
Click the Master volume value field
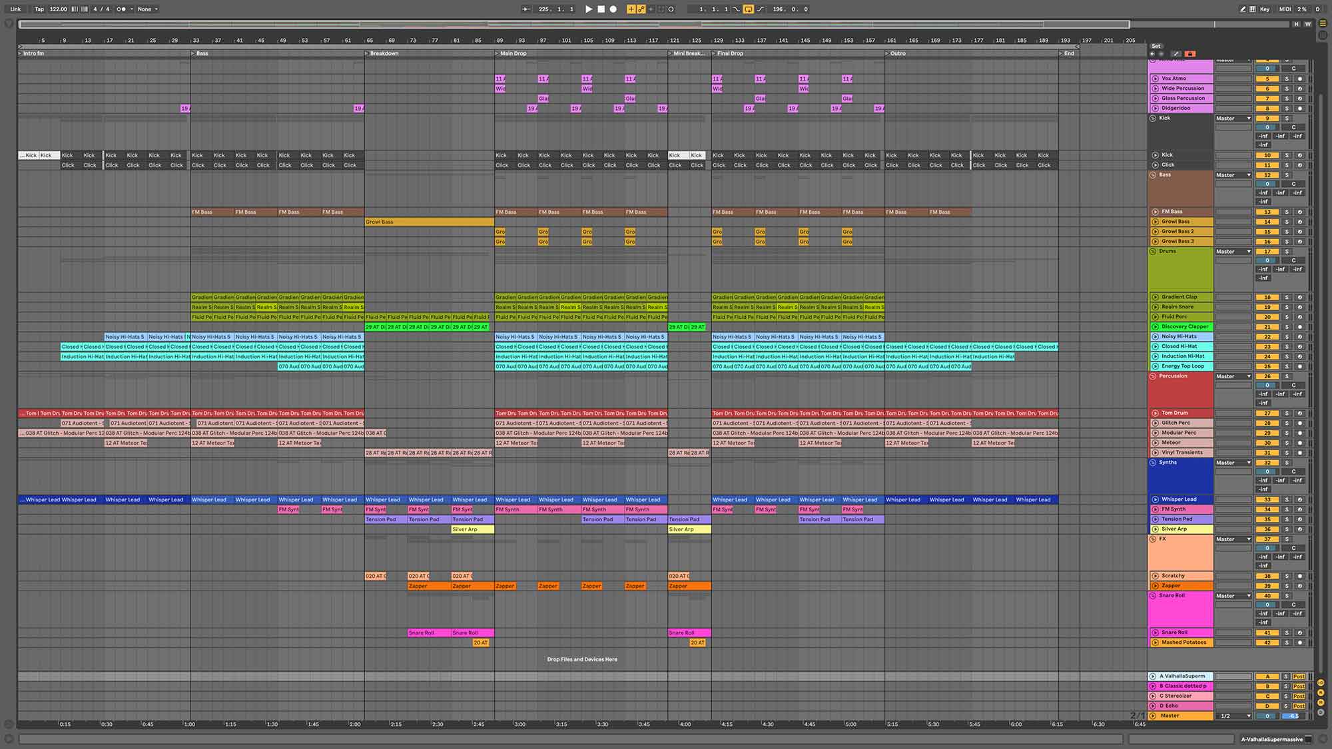tap(1267, 716)
